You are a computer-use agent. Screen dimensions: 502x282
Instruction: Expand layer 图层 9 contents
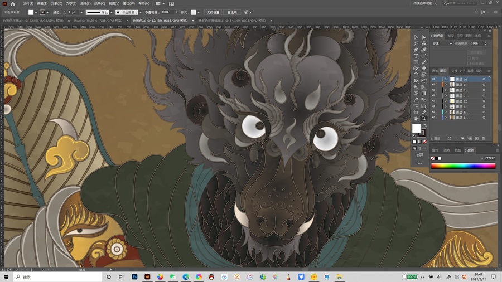click(446, 84)
